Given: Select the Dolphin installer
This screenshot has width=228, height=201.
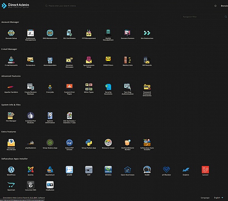Looking at the screenshot, I should tap(186, 171).
